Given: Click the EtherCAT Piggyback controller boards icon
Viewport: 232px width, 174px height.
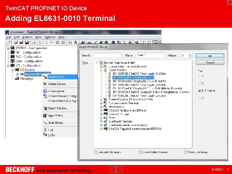Looking at the screenshot, I should 105,129.
